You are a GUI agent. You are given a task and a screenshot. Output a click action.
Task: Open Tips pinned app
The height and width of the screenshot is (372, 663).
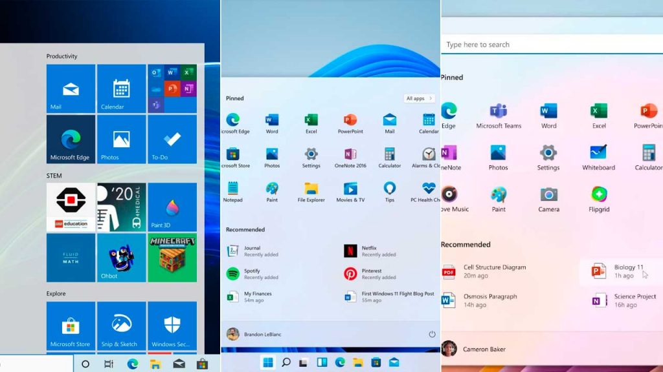pyautogui.click(x=389, y=192)
